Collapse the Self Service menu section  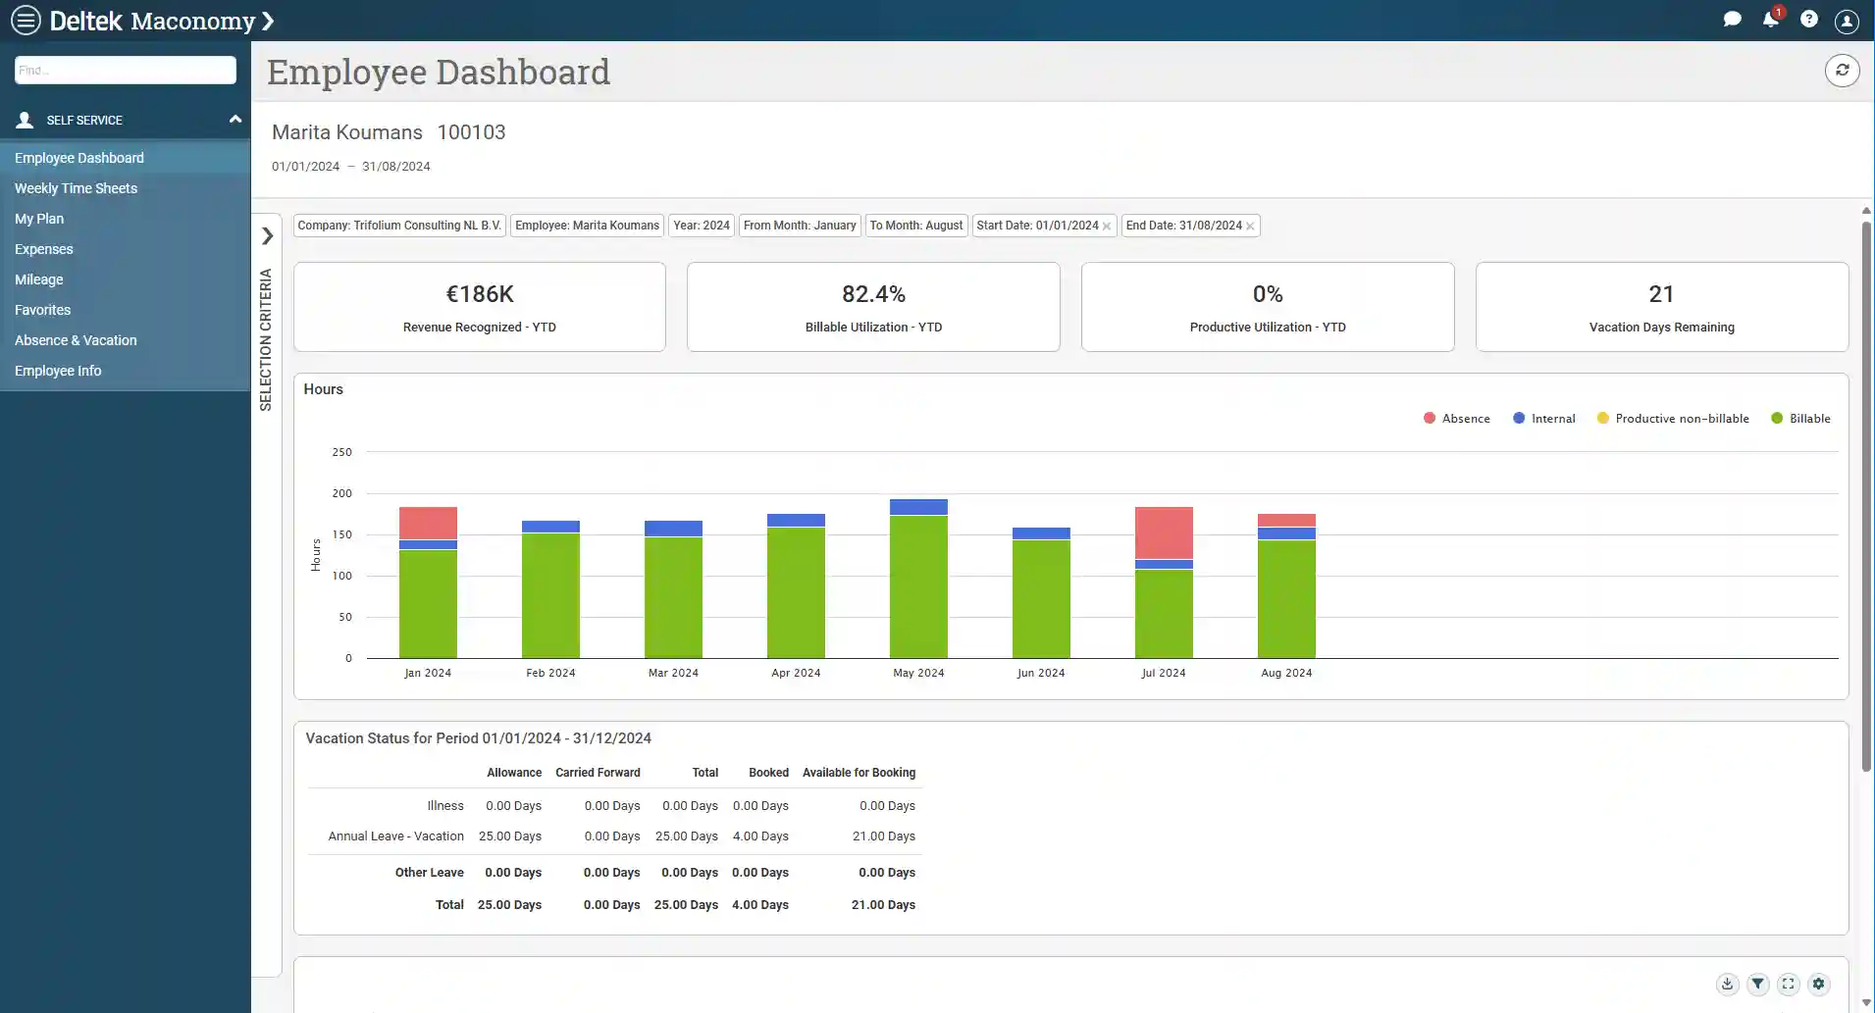click(x=234, y=120)
